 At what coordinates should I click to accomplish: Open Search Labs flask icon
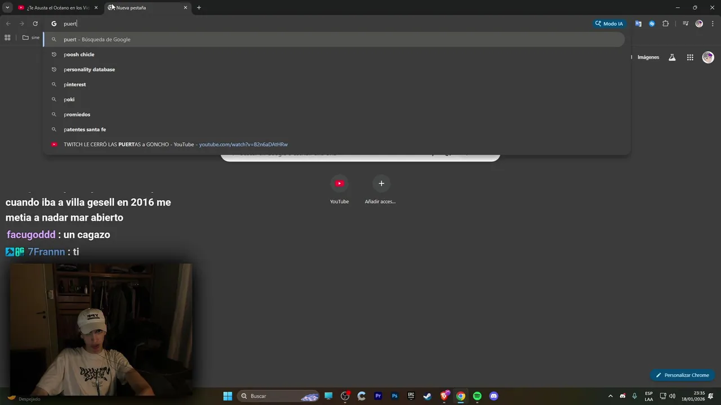coord(672,57)
